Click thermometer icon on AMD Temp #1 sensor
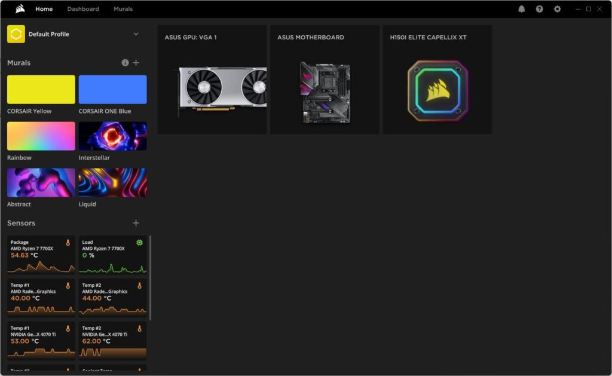 click(x=68, y=286)
